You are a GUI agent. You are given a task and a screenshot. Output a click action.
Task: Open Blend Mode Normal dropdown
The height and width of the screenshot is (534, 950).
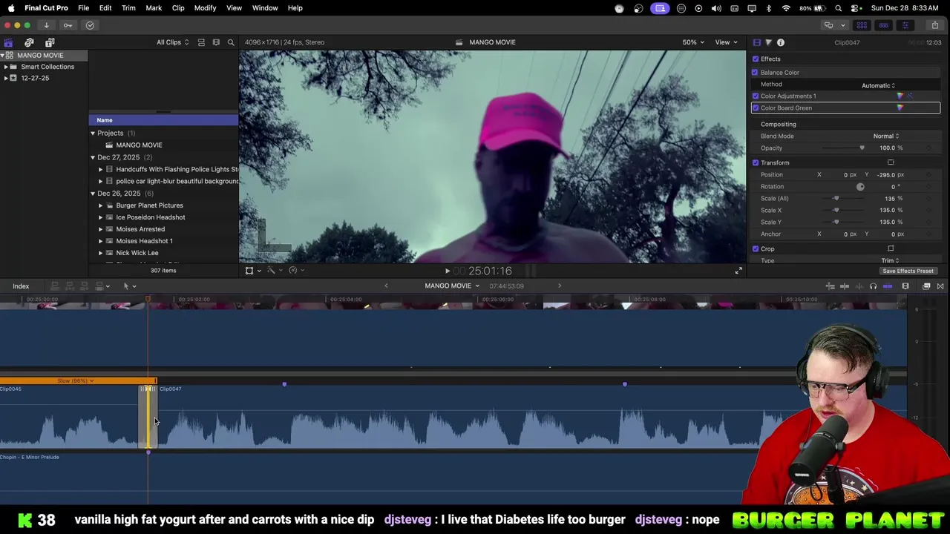[x=885, y=136]
